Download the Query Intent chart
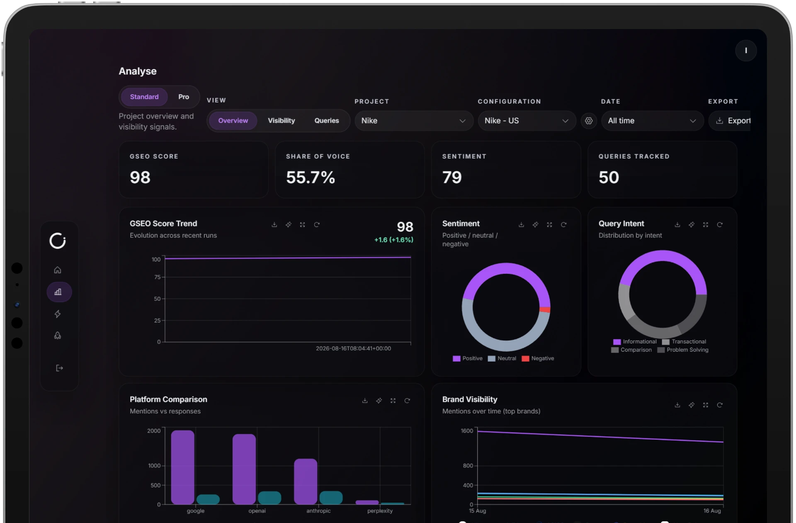 [x=677, y=224]
